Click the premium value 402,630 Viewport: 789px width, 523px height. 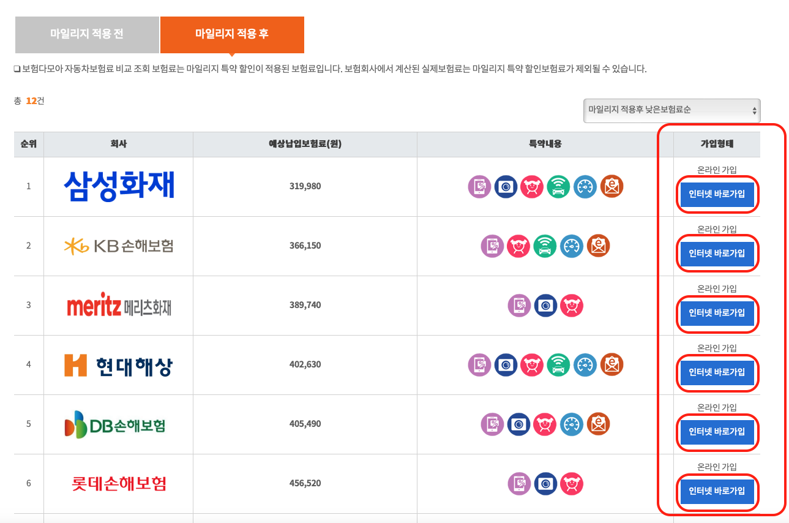(305, 364)
